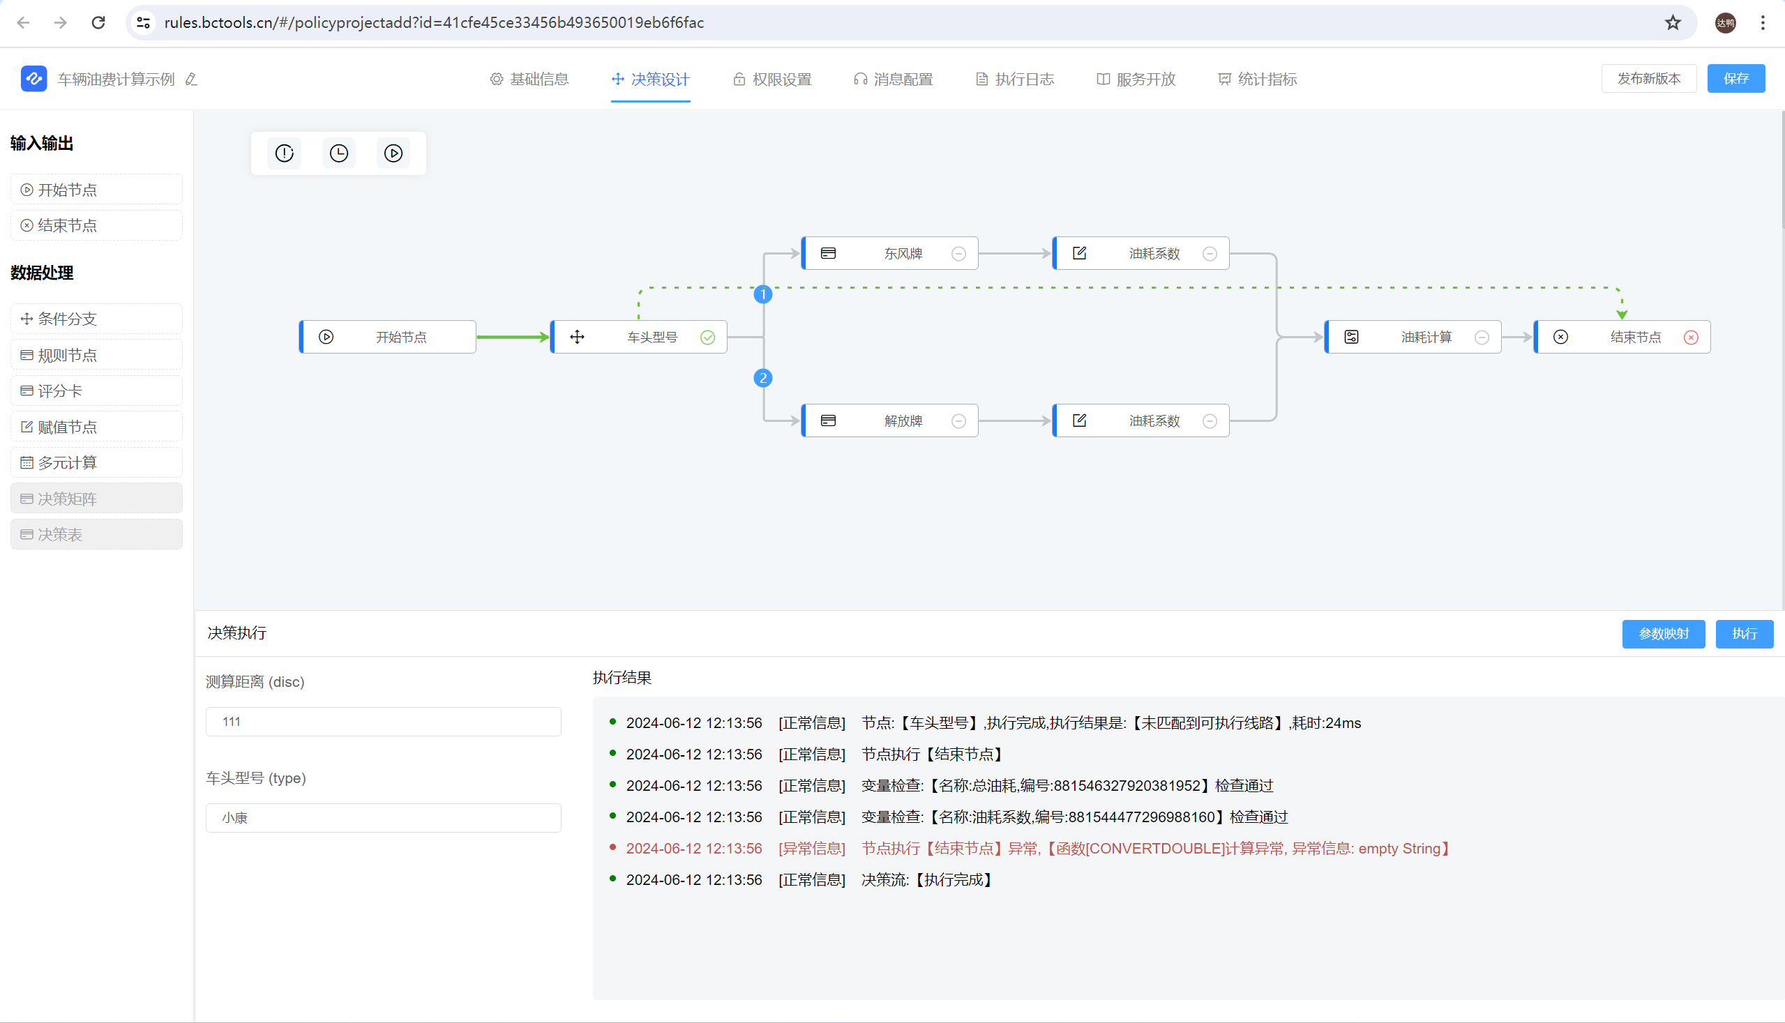The width and height of the screenshot is (1785, 1023).
Task: Click the minus circle on 东风牌 node
Action: (x=958, y=254)
